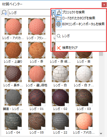Select レンガ - 22 material sphere
Screen dimensions: 107x137
[x=60, y=121]
